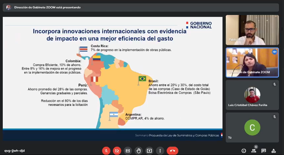Raise your hand in the meeting
The height and width of the screenshot is (155, 284).
tap(139, 151)
